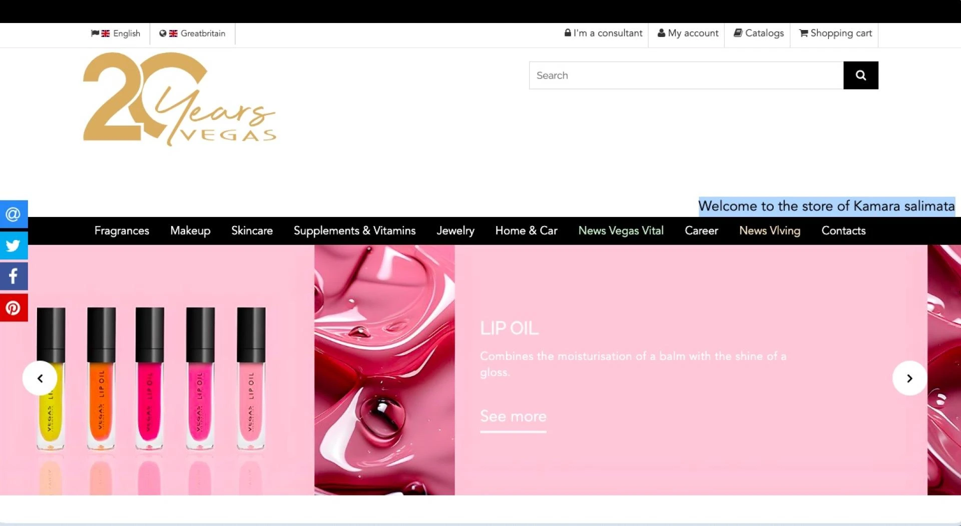Share page via Facebook icon

14,276
